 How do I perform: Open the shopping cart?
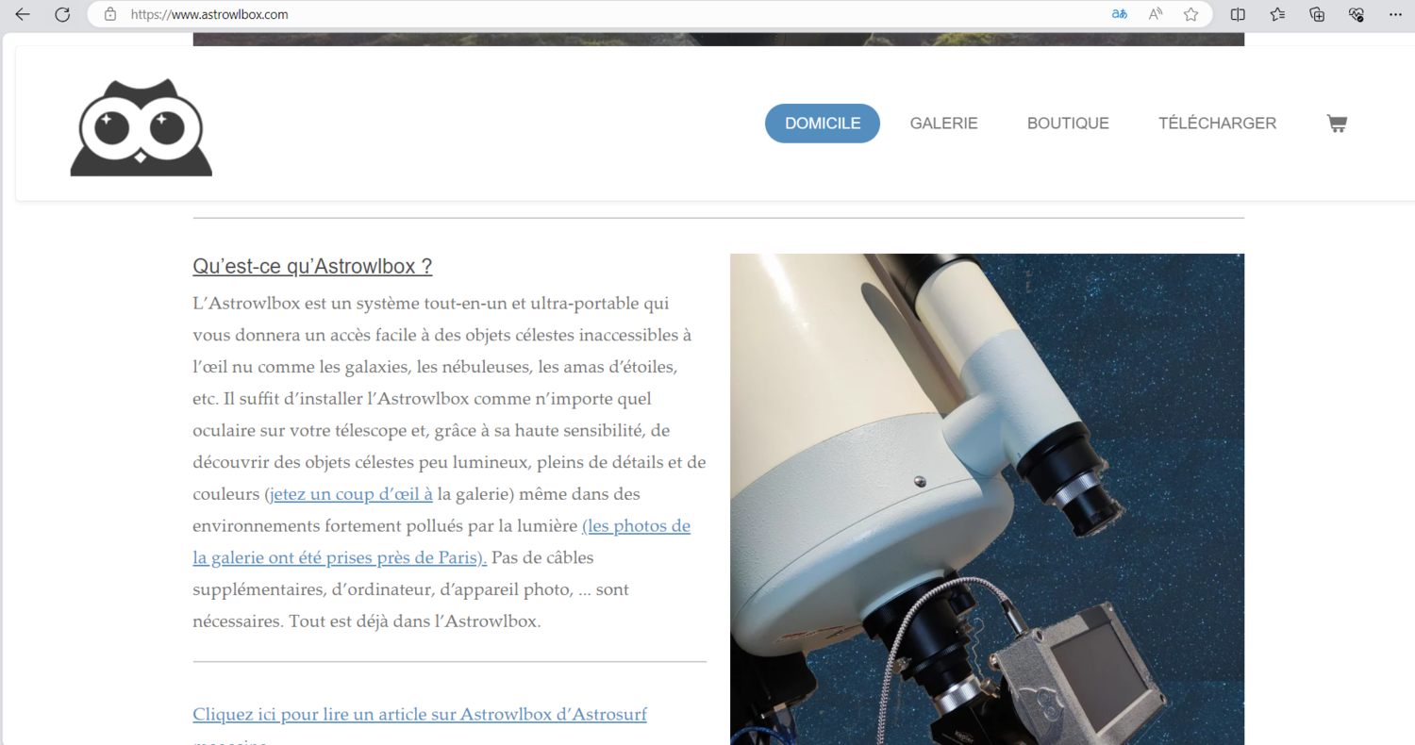[1337, 124]
